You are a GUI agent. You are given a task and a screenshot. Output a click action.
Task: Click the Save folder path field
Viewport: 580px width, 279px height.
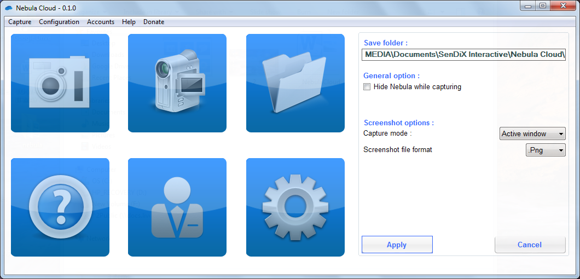click(x=463, y=54)
